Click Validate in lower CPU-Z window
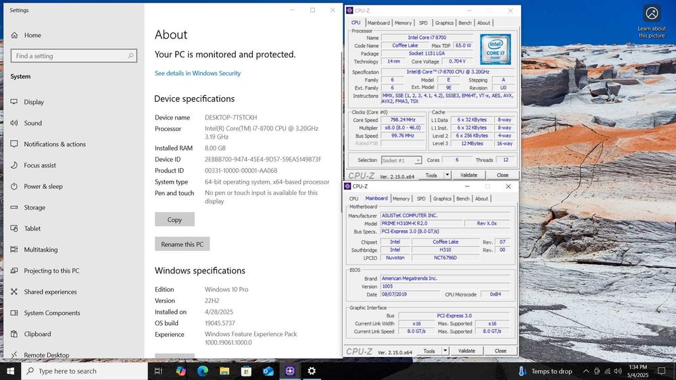This screenshot has width=676, height=380. pyautogui.click(x=466, y=351)
